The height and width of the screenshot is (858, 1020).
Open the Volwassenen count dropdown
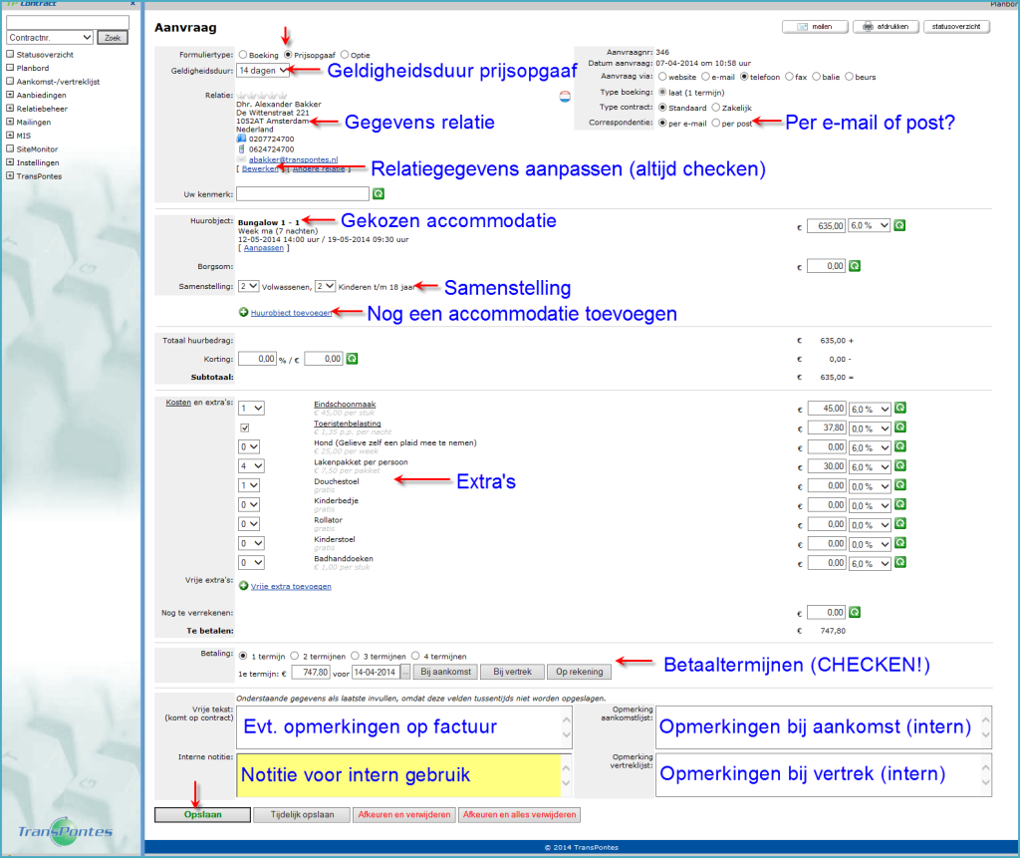(x=247, y=286)
